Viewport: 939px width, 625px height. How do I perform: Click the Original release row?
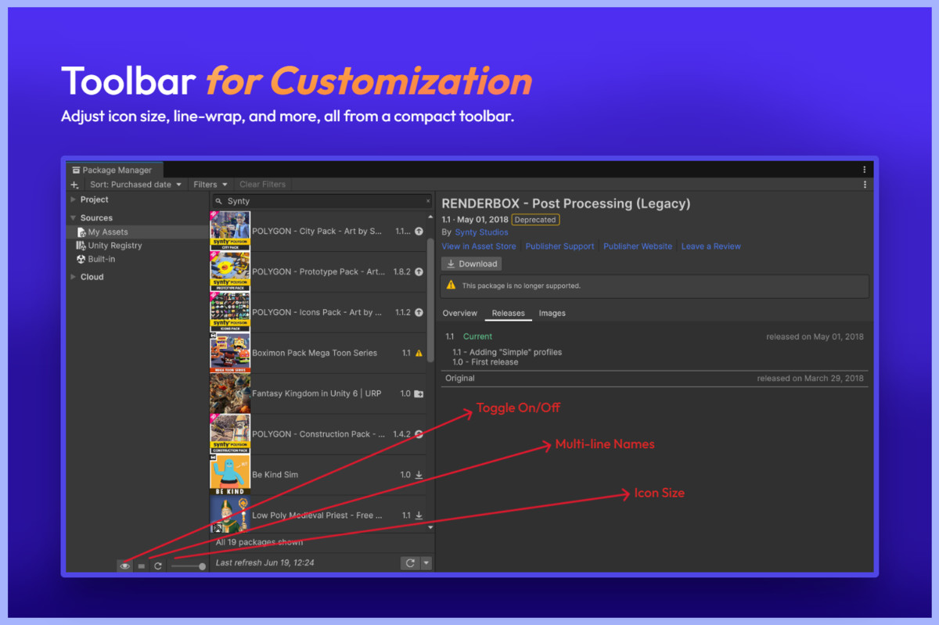[655, 379]
